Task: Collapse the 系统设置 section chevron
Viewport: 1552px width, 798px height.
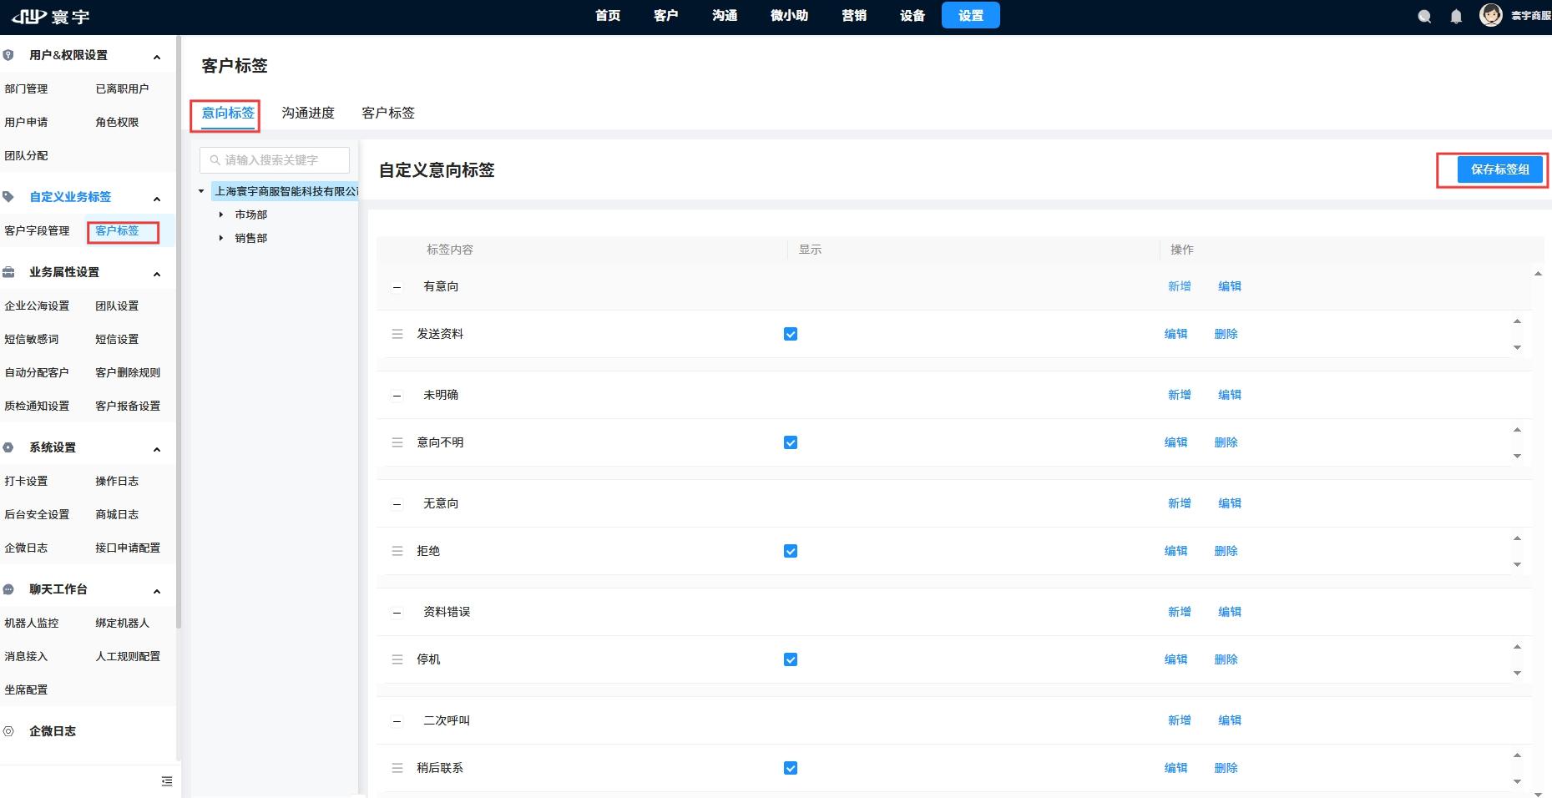Action: point(157,449)
